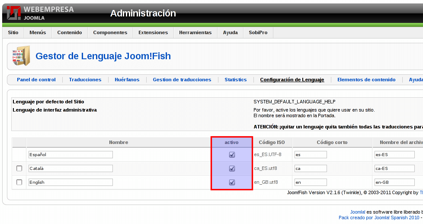
Task: Click the Nombre column header
Action: point(119,142)
